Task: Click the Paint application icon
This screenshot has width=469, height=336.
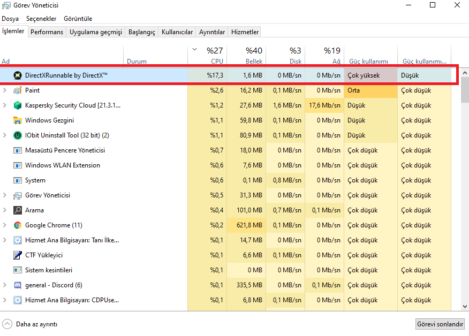Action: point(17,90)
